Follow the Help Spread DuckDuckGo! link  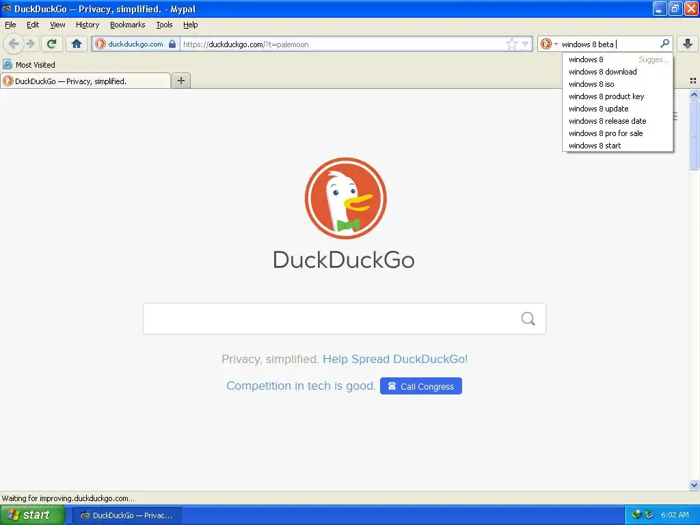[395, 359]
